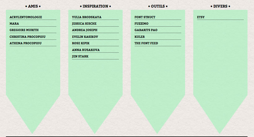Visit Jessica Hische's site link
The height and width of the screenshot is (137, 254).
[84, 23]
